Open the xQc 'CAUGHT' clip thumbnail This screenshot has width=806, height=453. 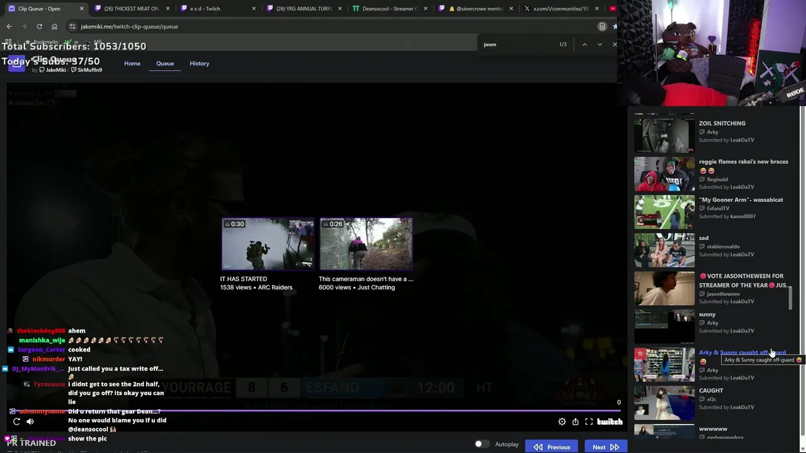(664, 403)
